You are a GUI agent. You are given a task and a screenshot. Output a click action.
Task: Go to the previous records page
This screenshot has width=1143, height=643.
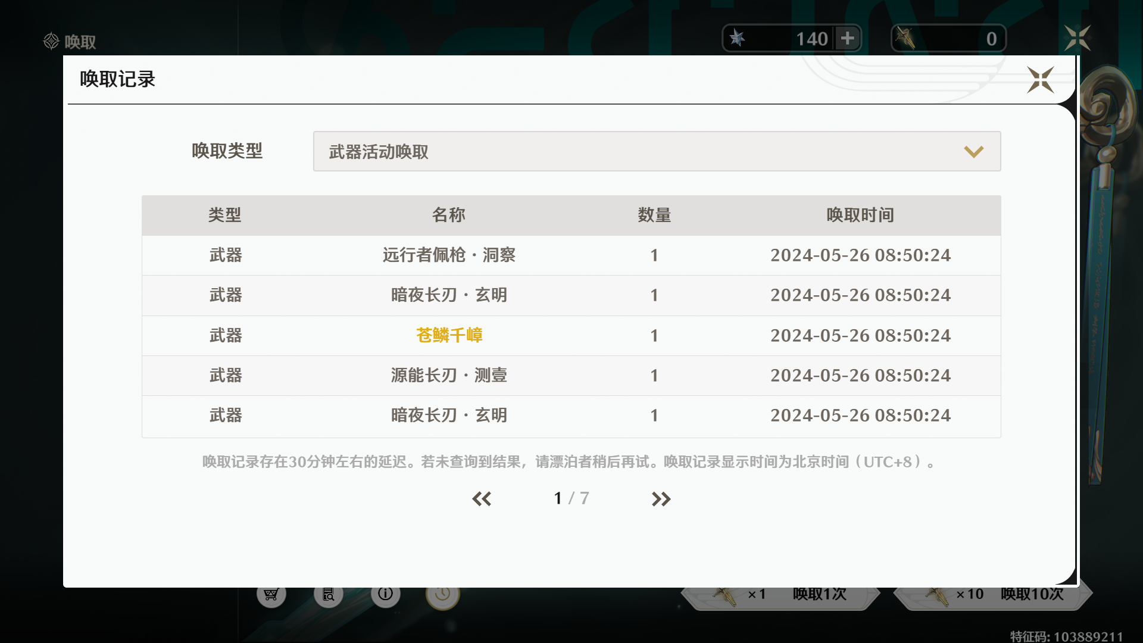click(x=482, y=499)
